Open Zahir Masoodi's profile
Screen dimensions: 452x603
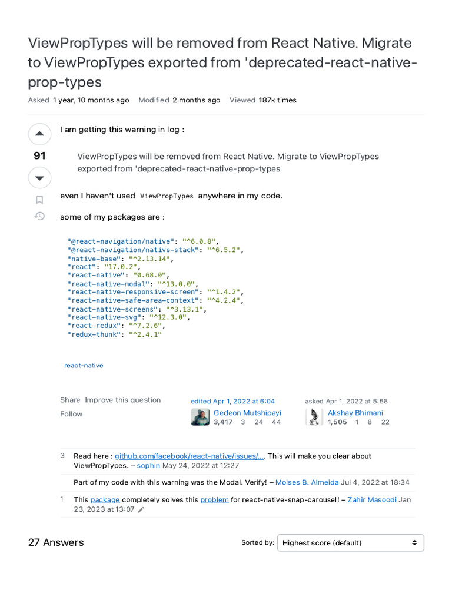pyautogui.click(x=372, y=500)
